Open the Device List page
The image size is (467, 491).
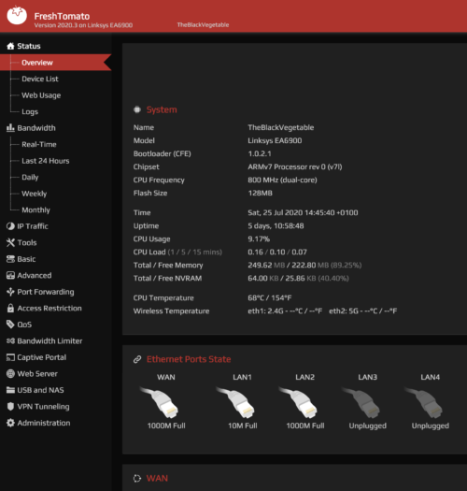pos(40,79)
